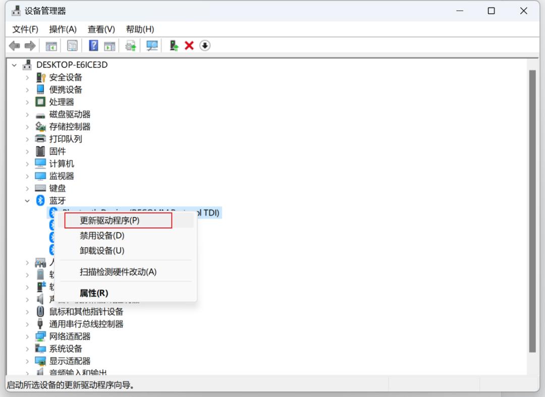Viewport: 545px width, 397px height.
Task: Open the 帮助(H) menu
Action: (140, 29)
